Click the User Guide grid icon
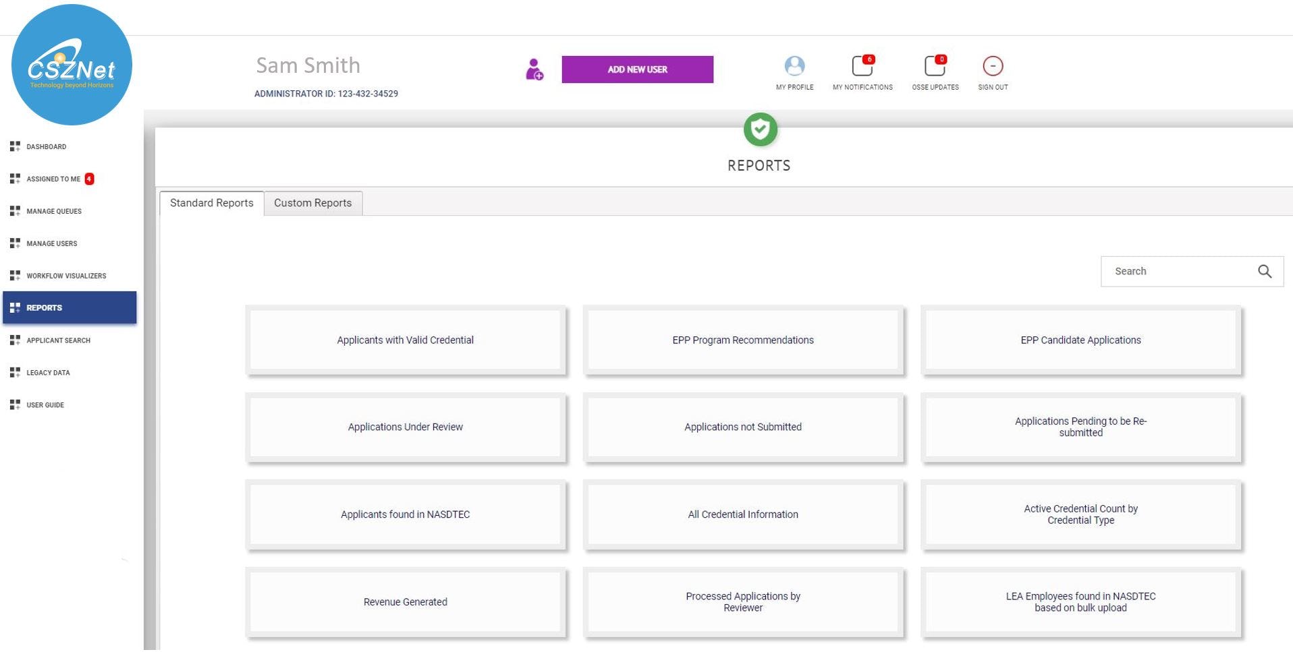1293x652 pixels. (15, 405)
